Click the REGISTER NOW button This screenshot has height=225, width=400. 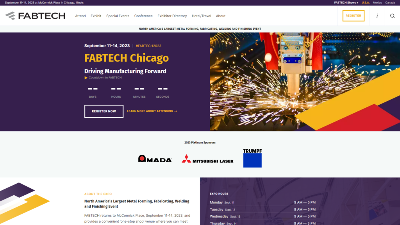104,111
